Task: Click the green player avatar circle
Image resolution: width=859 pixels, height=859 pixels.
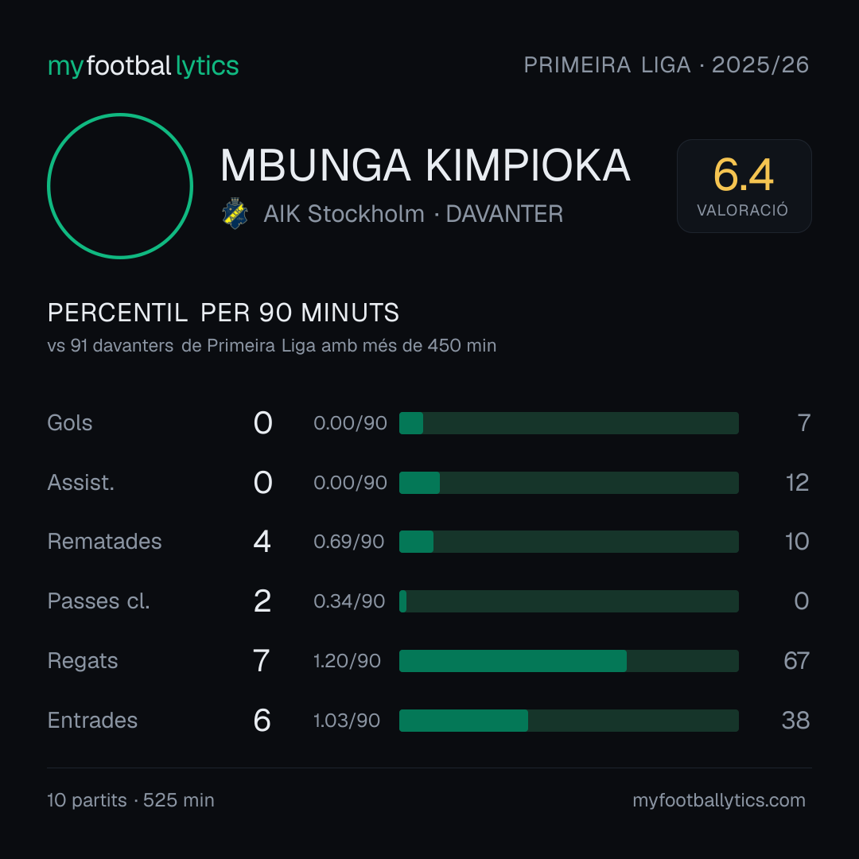Action: [120, 186]
